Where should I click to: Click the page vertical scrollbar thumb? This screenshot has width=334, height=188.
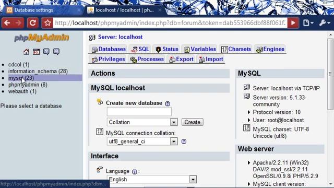[330, 74]
